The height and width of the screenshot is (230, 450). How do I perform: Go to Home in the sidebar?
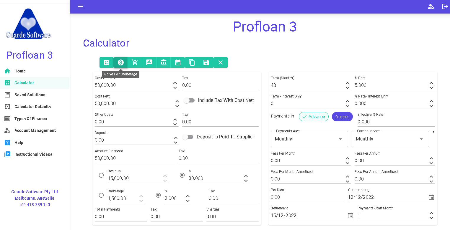(35, 71)
